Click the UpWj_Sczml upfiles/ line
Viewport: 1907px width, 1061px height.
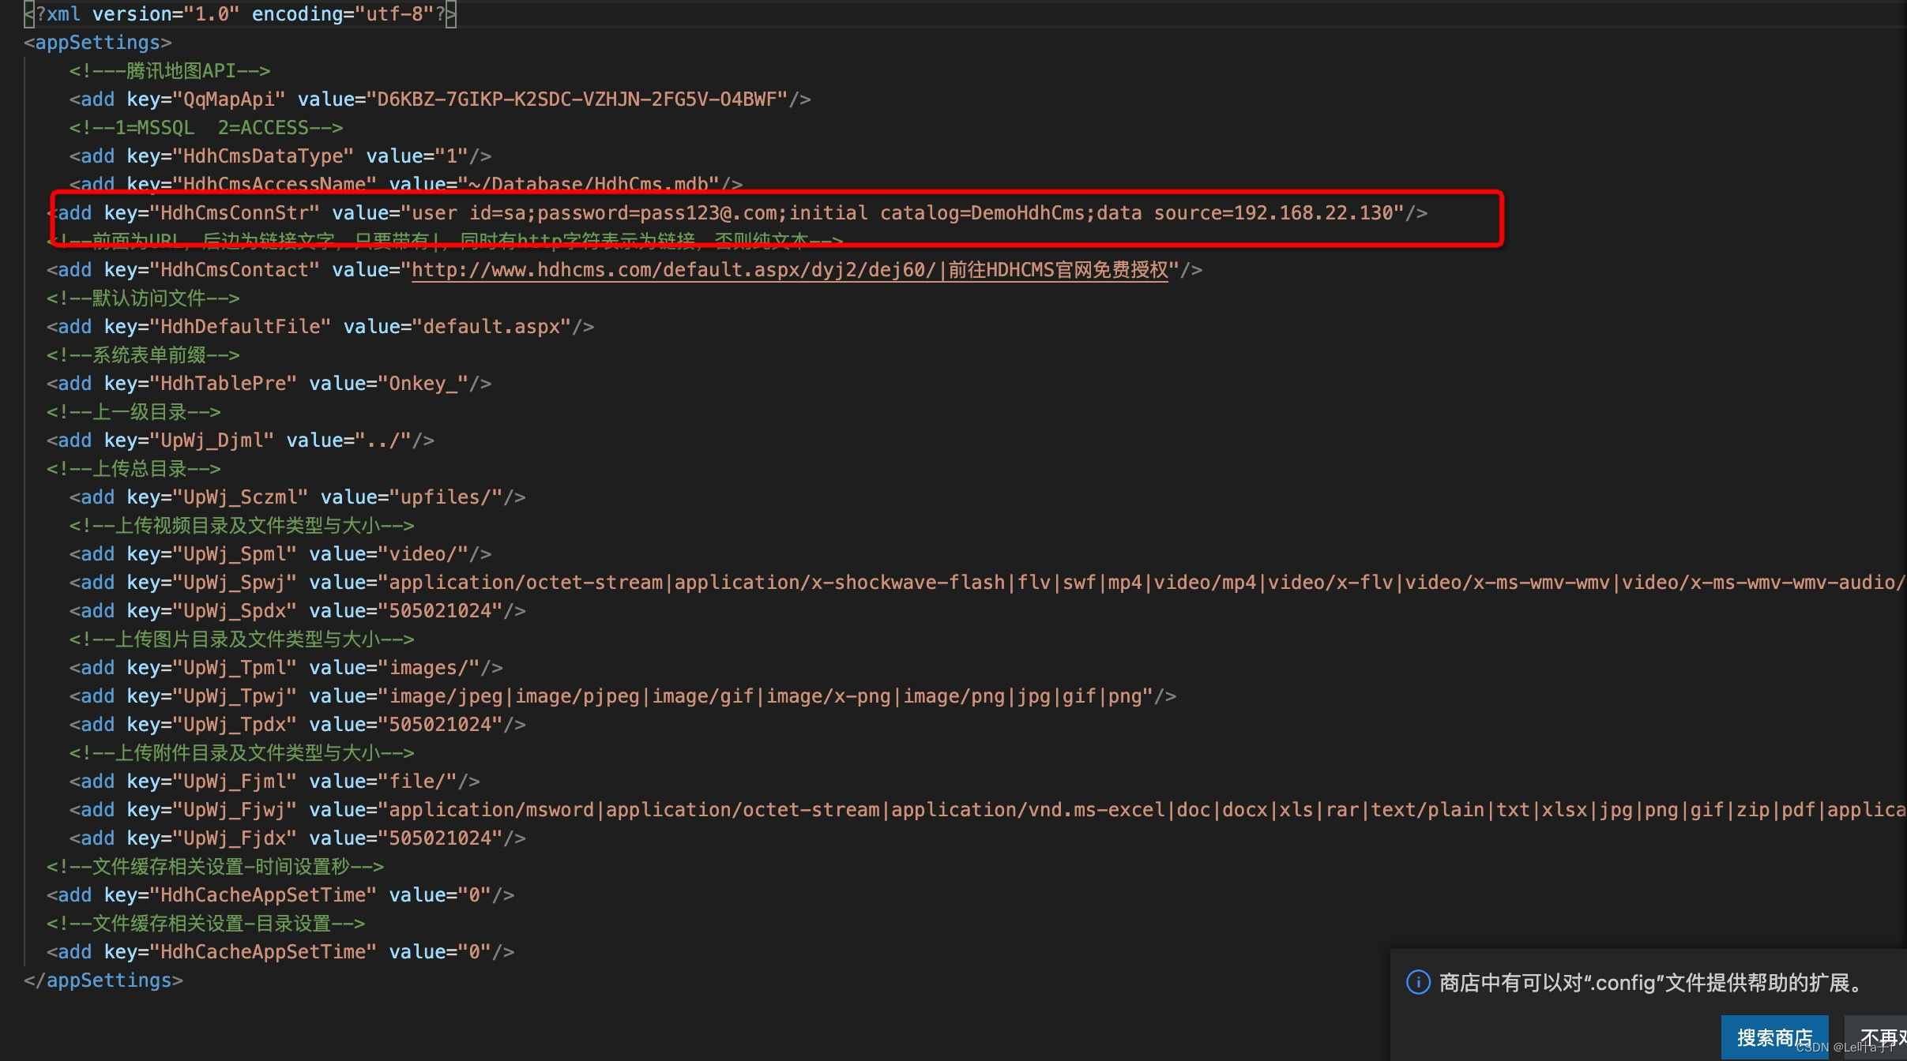coord(298,497)
